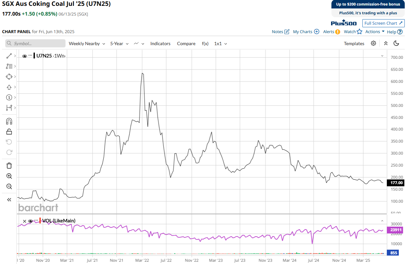Click the zoom out magnifier icon
408x264 pixels.
point(9,186)
